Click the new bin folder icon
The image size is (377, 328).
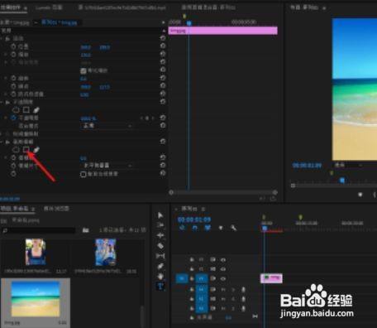point(86,230)
